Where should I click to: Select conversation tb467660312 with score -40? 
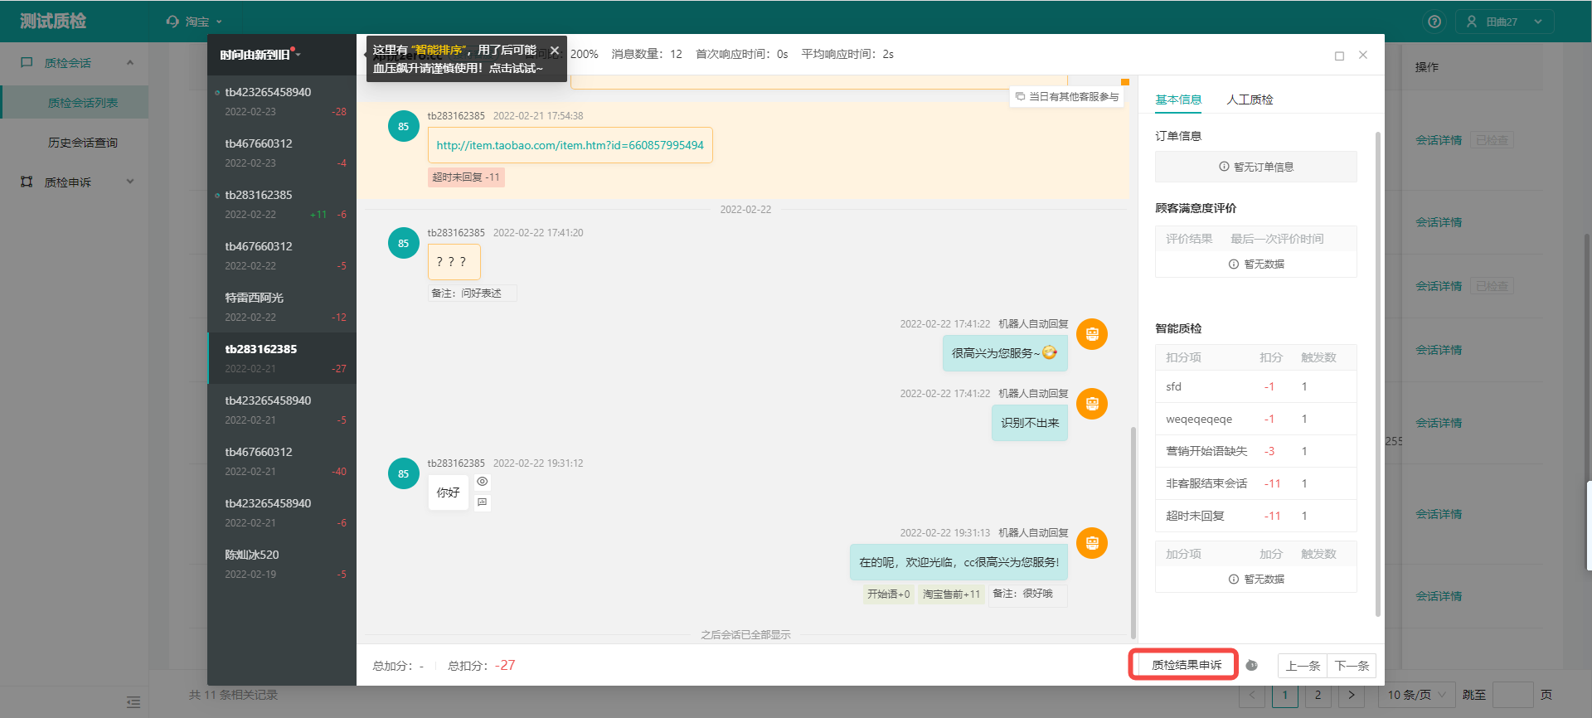[x=282, y=461]
